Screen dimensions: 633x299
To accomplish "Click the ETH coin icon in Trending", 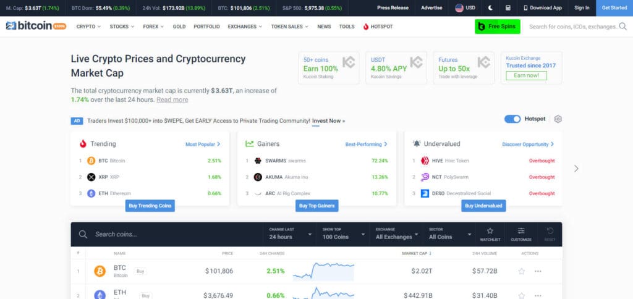I will pos(91,193).
